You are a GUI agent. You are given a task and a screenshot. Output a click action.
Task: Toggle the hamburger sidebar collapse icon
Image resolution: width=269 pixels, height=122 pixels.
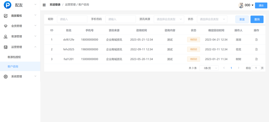44,5
